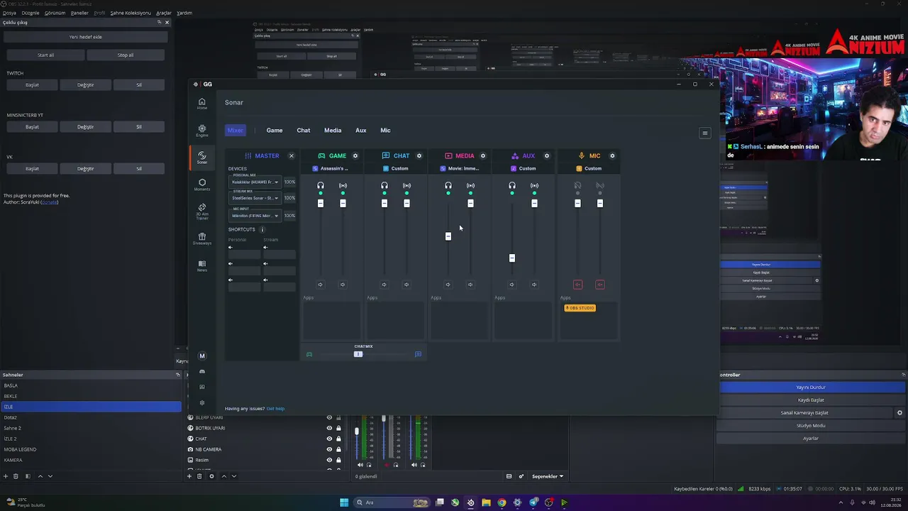The image size is (908, 511).
Task: Open the Seçenekler dropdown in OBS mixer
Action: coord(548,476)
